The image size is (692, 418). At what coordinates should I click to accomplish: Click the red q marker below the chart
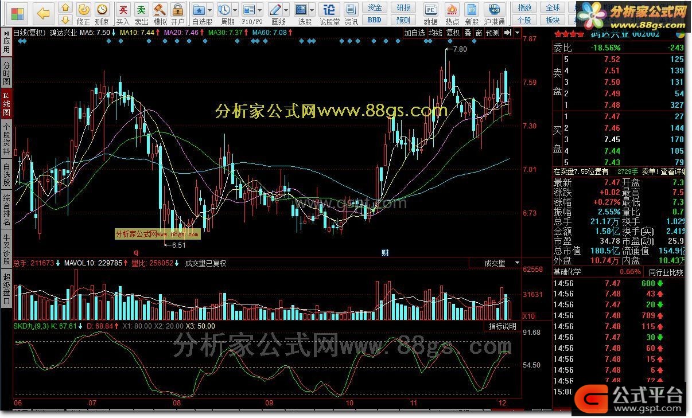(x=137, y=252)
